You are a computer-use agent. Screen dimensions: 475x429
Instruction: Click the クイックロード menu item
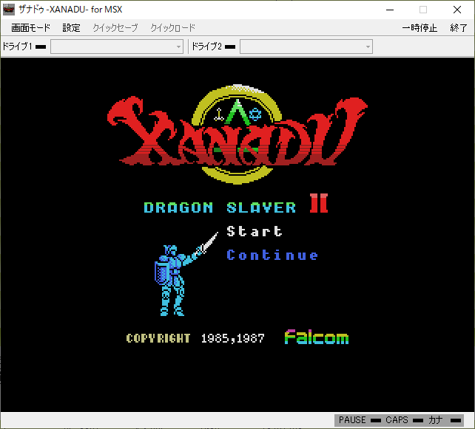(x=173, y=28)
